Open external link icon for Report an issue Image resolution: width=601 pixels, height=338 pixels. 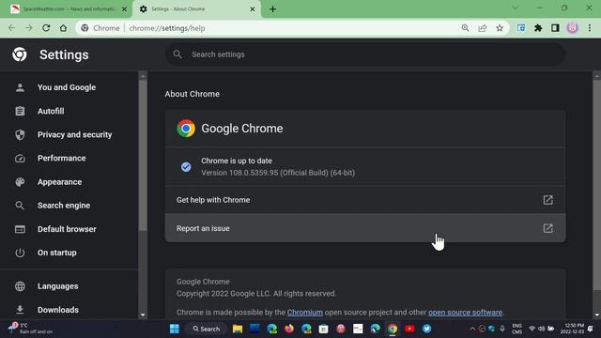coord(547,228)
